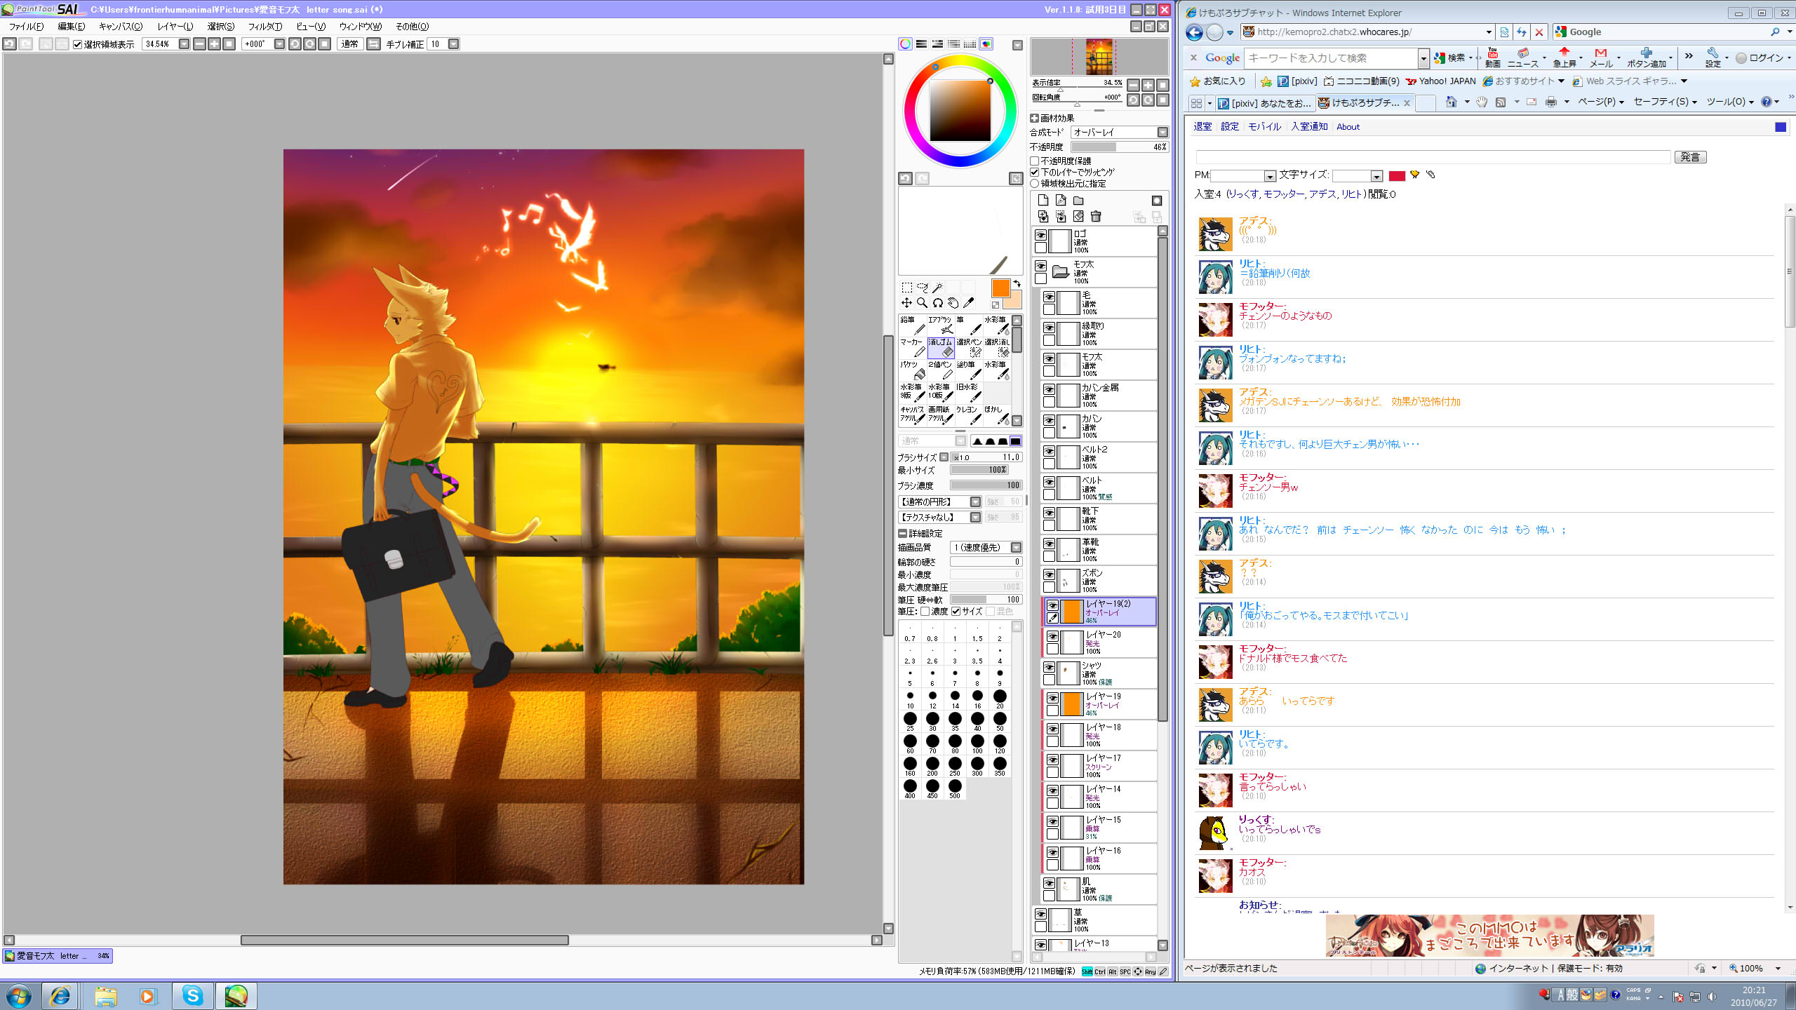Open the キャンバス(C) menu
The image size is (1796, 1010).
click(x=120, y=27)
